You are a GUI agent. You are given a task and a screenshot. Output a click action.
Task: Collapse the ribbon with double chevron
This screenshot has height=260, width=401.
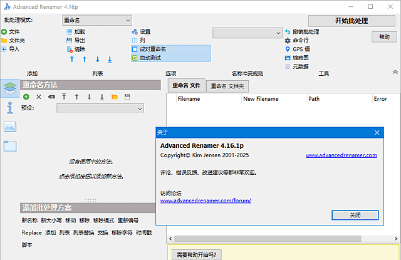coord(395,72)
